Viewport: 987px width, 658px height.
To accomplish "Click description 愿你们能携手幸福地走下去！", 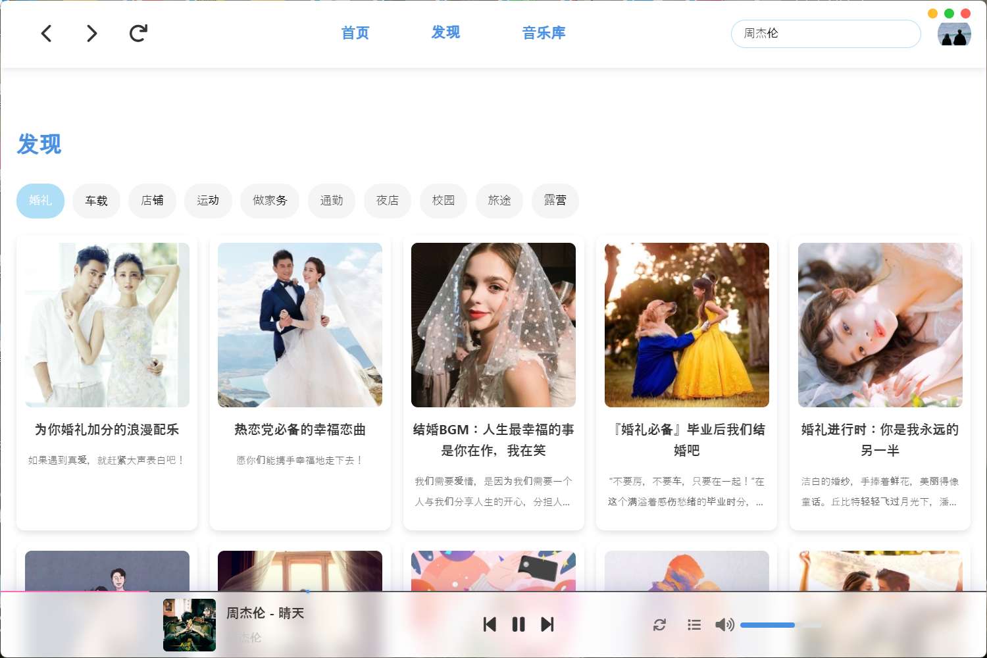I will 300,461.
